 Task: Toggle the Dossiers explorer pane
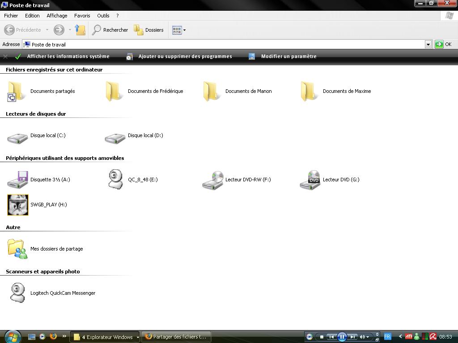click(x=149, y=30)
